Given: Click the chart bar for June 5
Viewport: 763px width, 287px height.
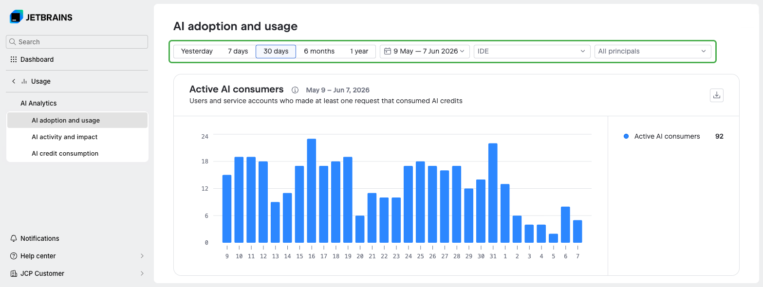Looking at the screenshot, I should [x=553, y=238].
